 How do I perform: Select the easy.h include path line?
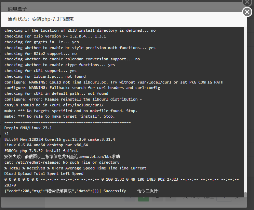54,105
